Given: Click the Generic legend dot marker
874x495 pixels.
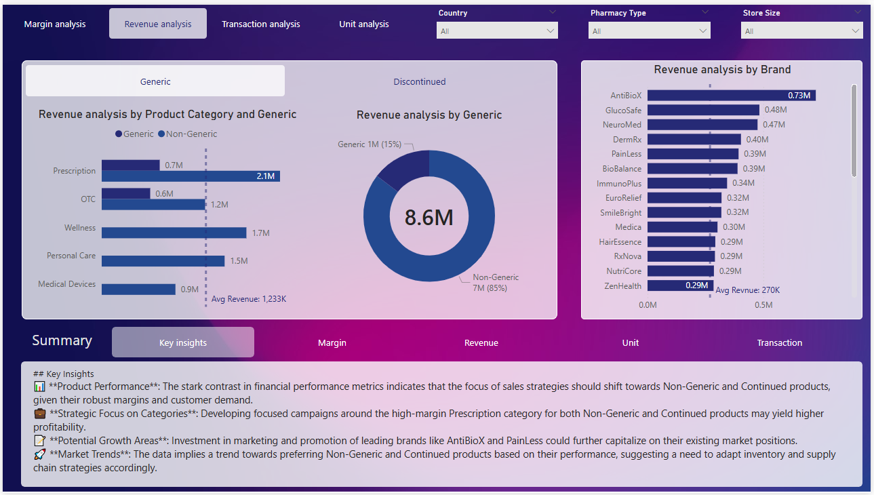Looking at the screenshot, I should pos(119,134).
